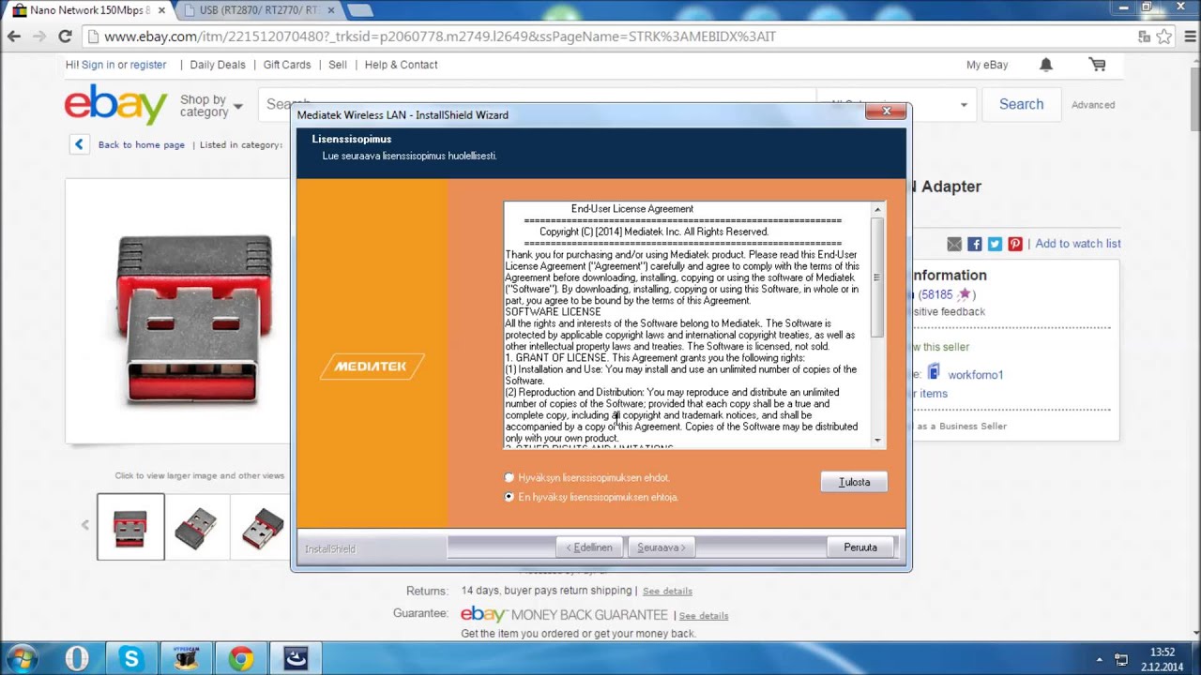This screenshot has height=675, width=1201.
Task: Click the Tulosta button
Action: point(854,482)
